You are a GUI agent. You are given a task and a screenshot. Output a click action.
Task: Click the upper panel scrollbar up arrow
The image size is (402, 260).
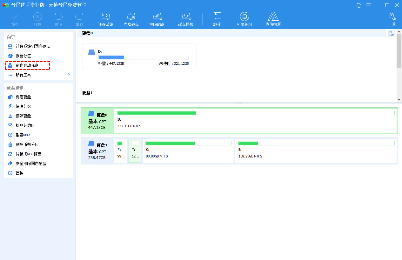[399, 32]
